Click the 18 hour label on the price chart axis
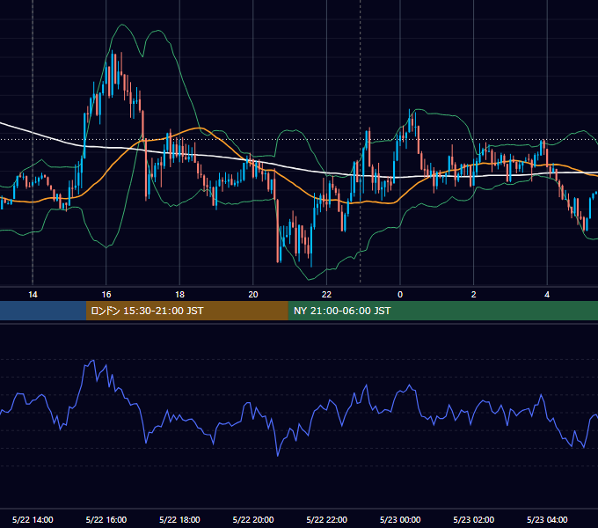 pyautogui.click(x=179, y=295)
